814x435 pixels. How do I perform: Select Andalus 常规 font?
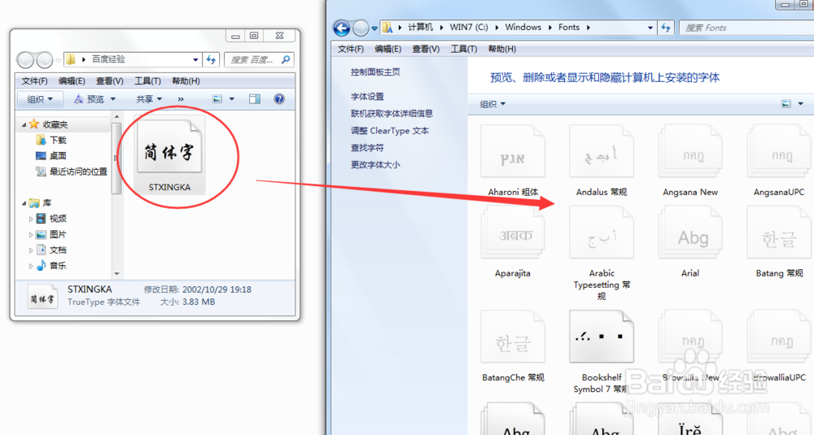[x=602, y=162]
